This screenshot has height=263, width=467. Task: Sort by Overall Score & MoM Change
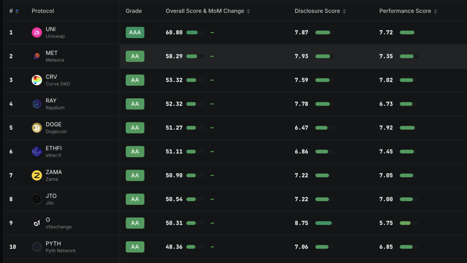pyautogui.click(x=248, y=11)
